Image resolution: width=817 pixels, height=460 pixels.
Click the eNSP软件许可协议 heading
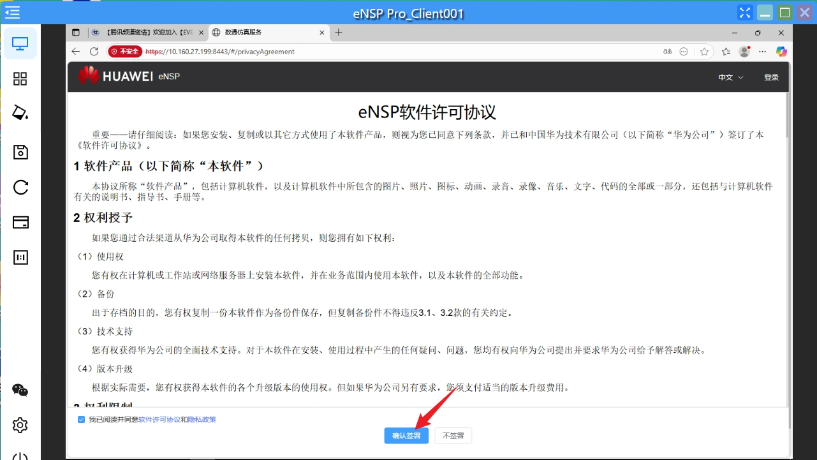427,112
